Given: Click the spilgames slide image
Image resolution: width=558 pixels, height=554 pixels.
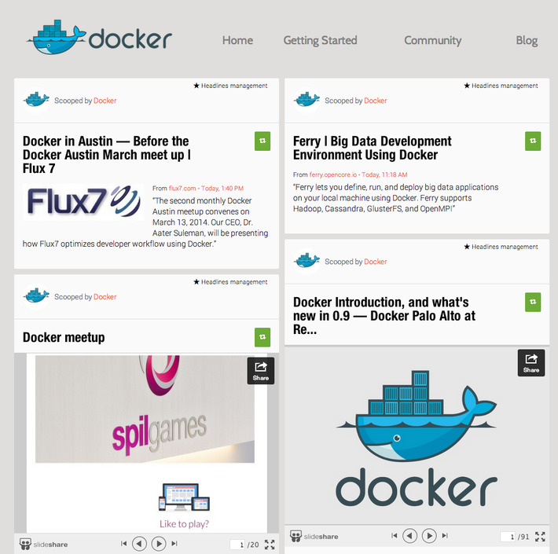Looking at the screenshot, I should (x=145, y=409).
